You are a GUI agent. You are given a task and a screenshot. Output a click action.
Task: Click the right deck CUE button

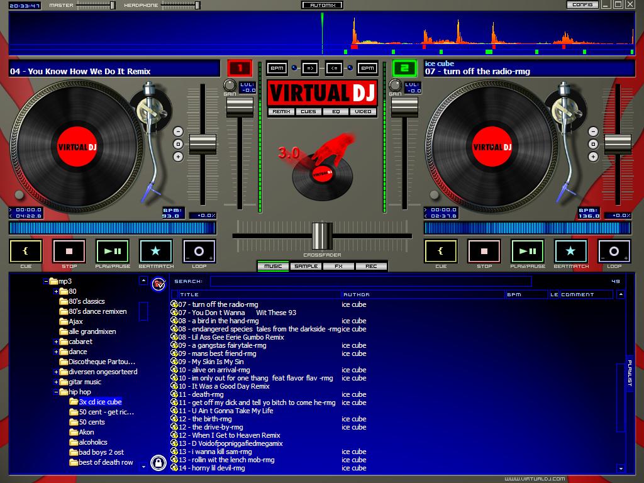coord(441,251)
